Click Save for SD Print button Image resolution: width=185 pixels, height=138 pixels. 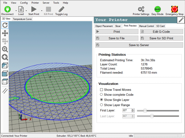click(162, 38)
